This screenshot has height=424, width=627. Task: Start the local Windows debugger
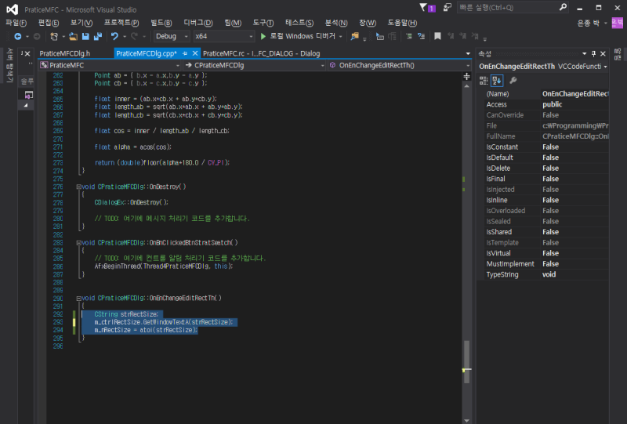tap(298, 36)
